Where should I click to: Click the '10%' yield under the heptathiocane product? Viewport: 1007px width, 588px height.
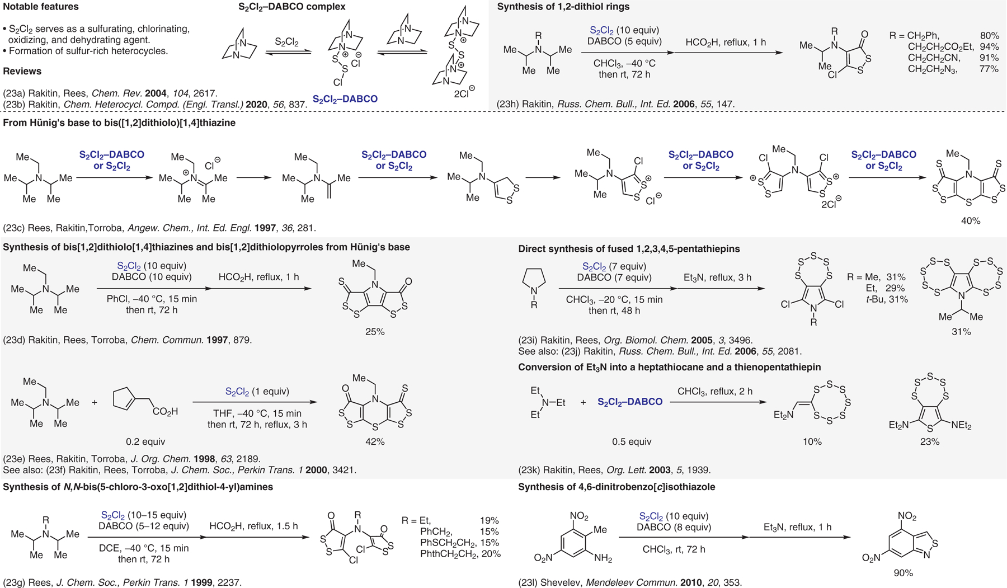(x=812, y=441)
